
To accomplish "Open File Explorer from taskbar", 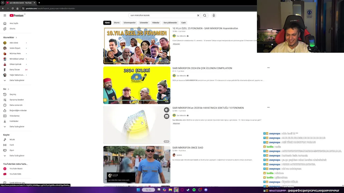I will tap(170, 190).
